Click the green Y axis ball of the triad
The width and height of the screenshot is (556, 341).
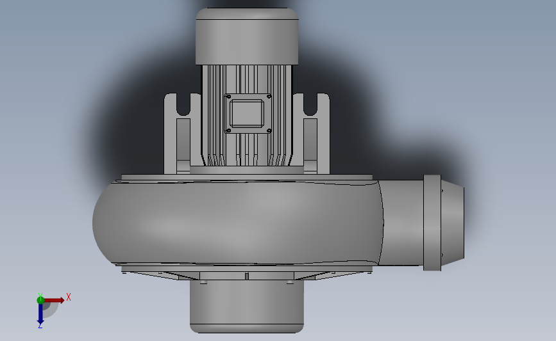(x=40, y=300)
